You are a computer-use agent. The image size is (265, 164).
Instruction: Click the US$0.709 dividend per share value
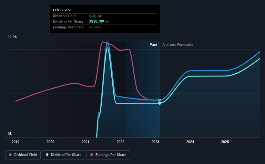click(96, 22)
